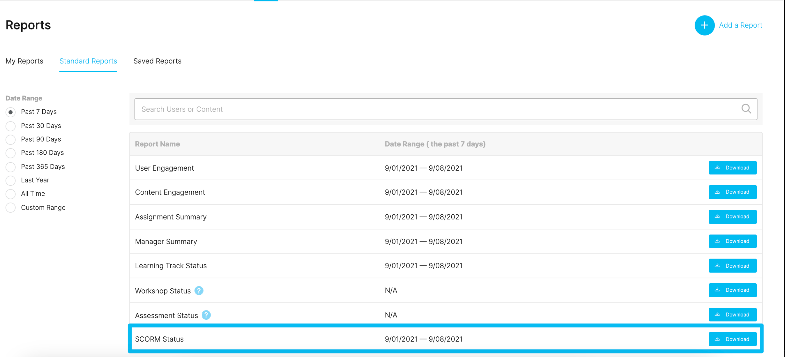
Task: Click the search magnifier icon
Action: [x=746, y=109]
